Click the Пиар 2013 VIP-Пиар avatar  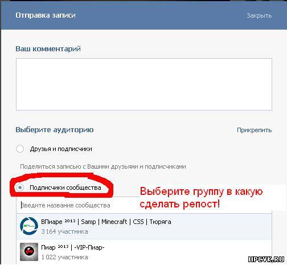[x=29, y=252]
